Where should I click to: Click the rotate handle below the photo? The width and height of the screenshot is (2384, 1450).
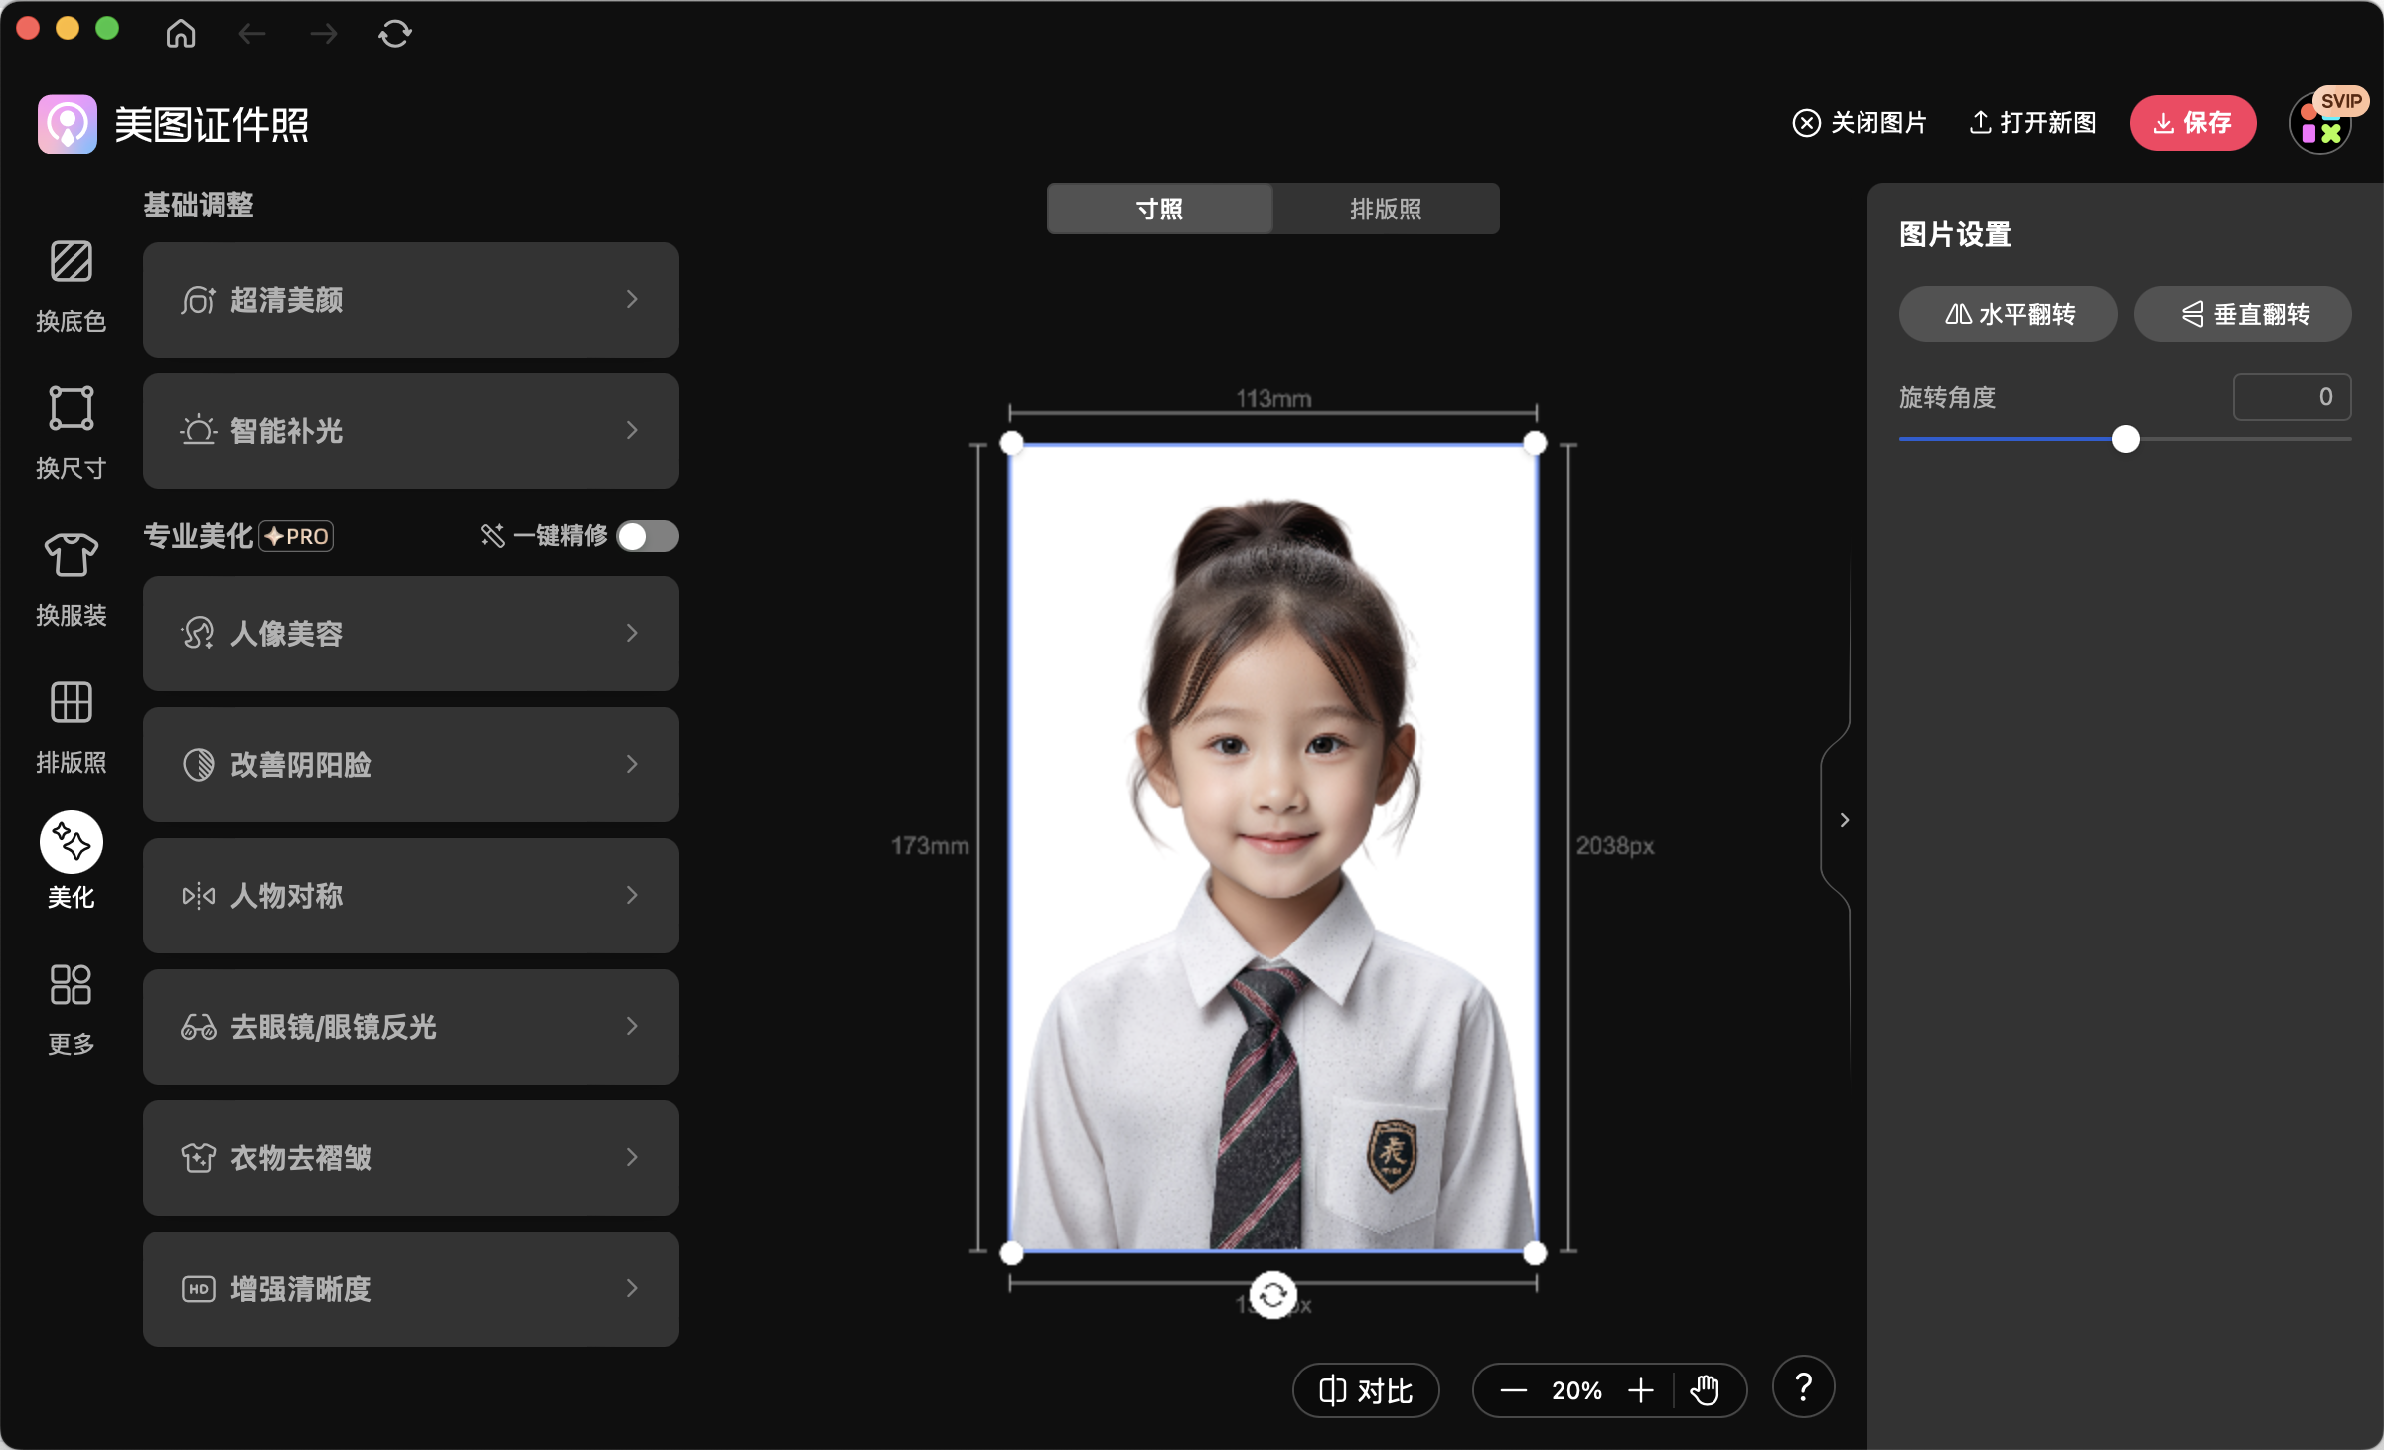click(x=1272, y=1295)
